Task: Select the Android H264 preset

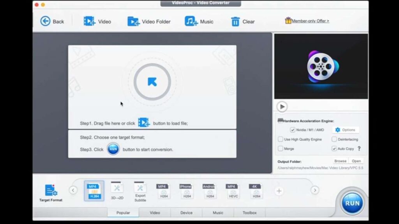Action: tap(210, 191)
